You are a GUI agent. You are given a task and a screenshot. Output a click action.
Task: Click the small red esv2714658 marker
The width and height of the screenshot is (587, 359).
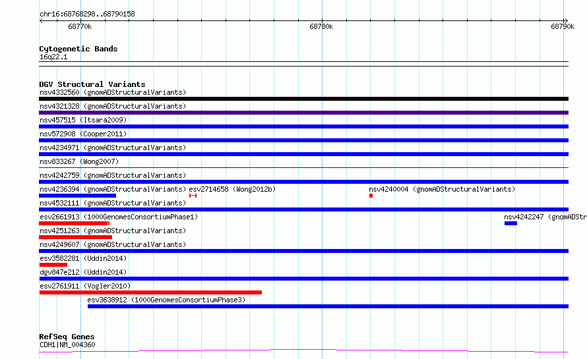pyautogui.click(x=193, y=196)
